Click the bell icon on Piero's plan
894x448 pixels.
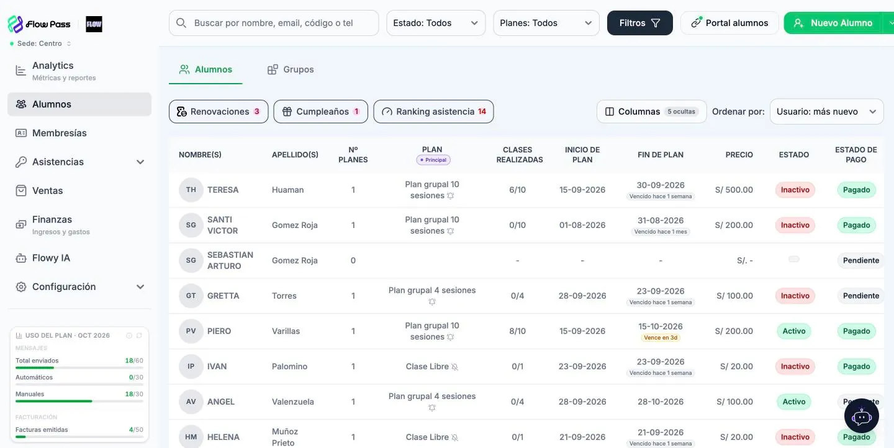[x=451, y=337]
